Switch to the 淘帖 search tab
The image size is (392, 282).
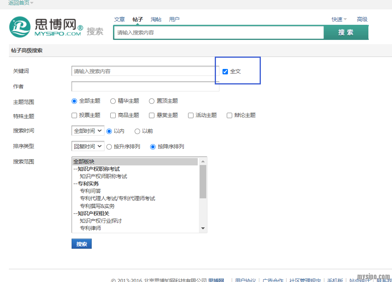156,19
